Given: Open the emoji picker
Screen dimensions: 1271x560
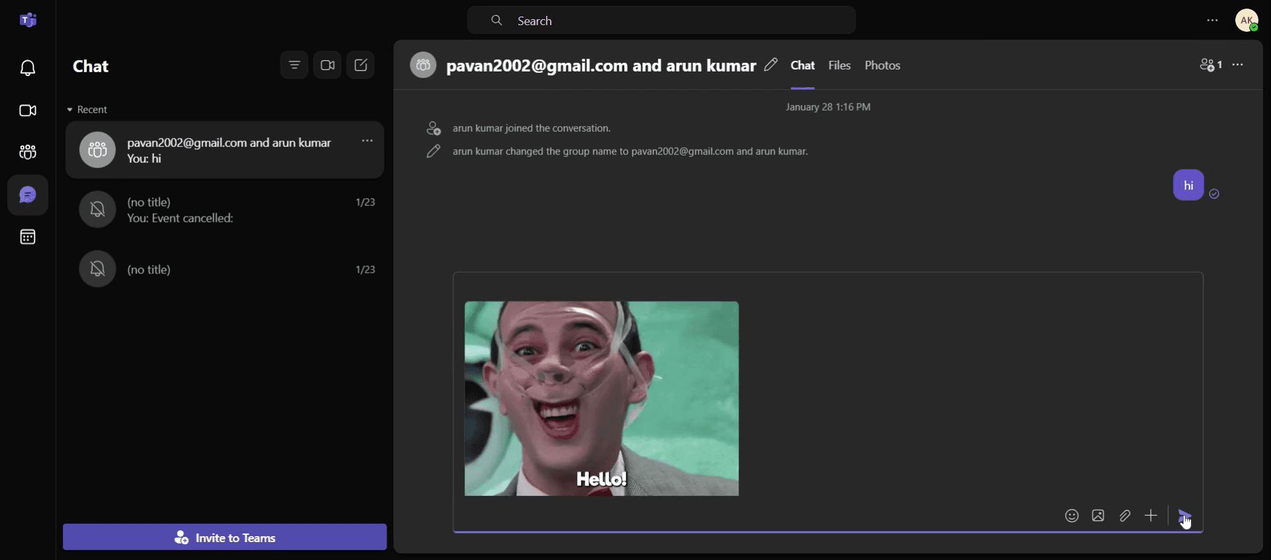Looking at the screenshot, I should click(x=1072, y=516).
